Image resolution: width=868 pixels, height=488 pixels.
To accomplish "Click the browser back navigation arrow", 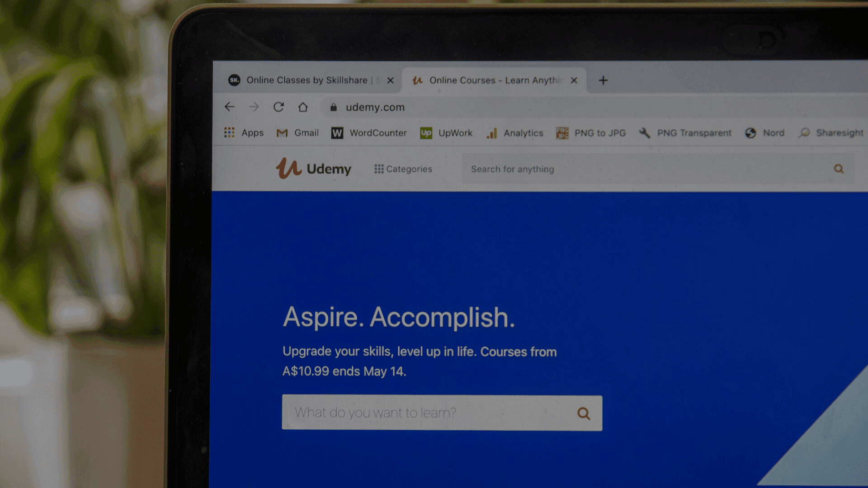I will click(230, 107).
